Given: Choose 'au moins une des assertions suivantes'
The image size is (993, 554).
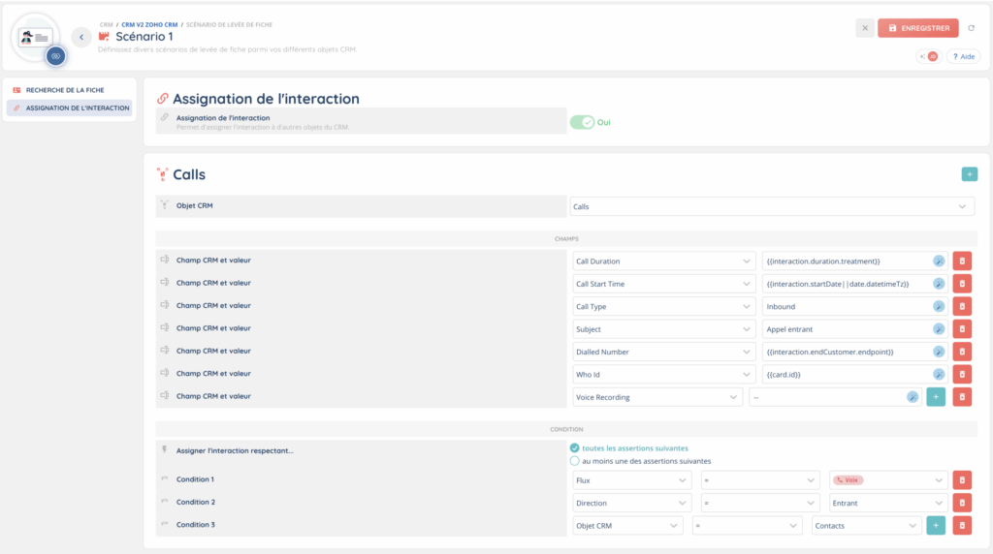Looking at the screenshot, I should pos(575,461).
